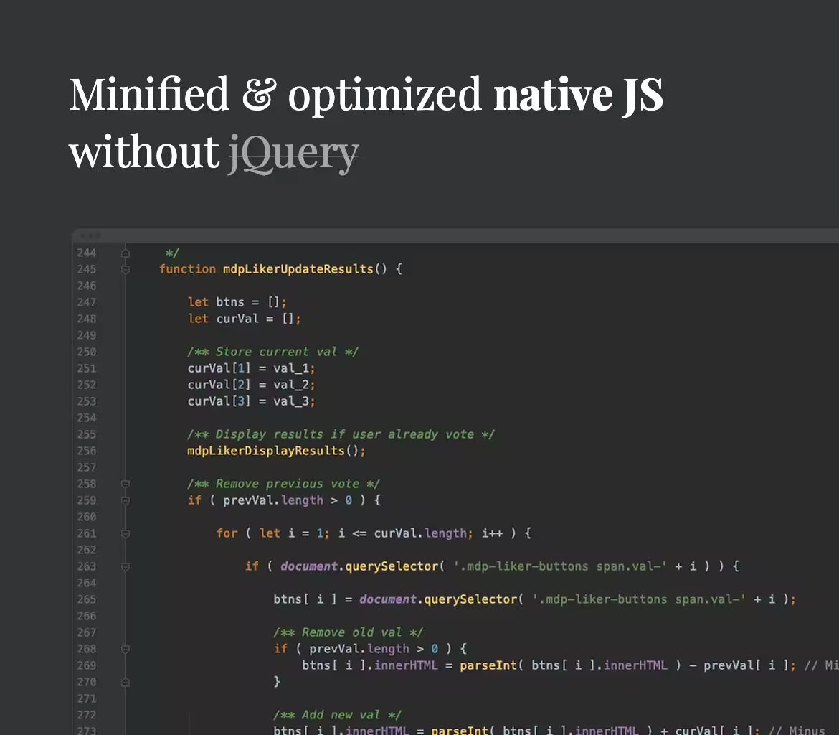Click the fold end marker on line 270

coord(125,683)
